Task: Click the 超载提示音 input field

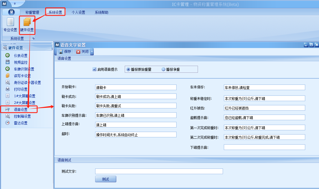Action: click(264, 118)
